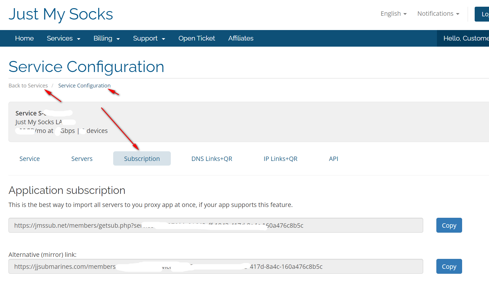Expand the Support menu
Viewport: 489px width, 293px height.
(149, 38)
